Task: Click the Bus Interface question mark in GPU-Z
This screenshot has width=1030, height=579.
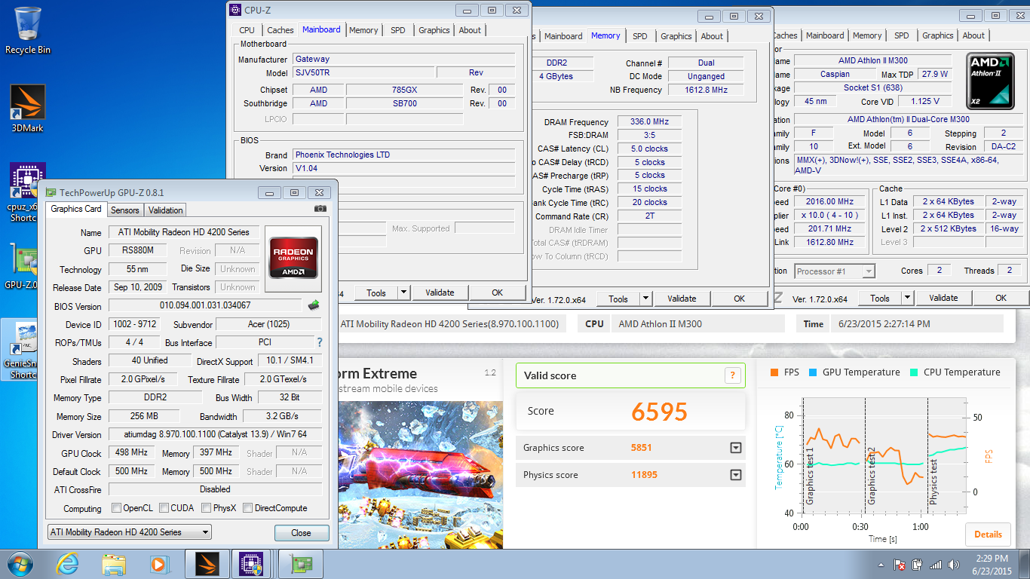Action: coord(320,342)
